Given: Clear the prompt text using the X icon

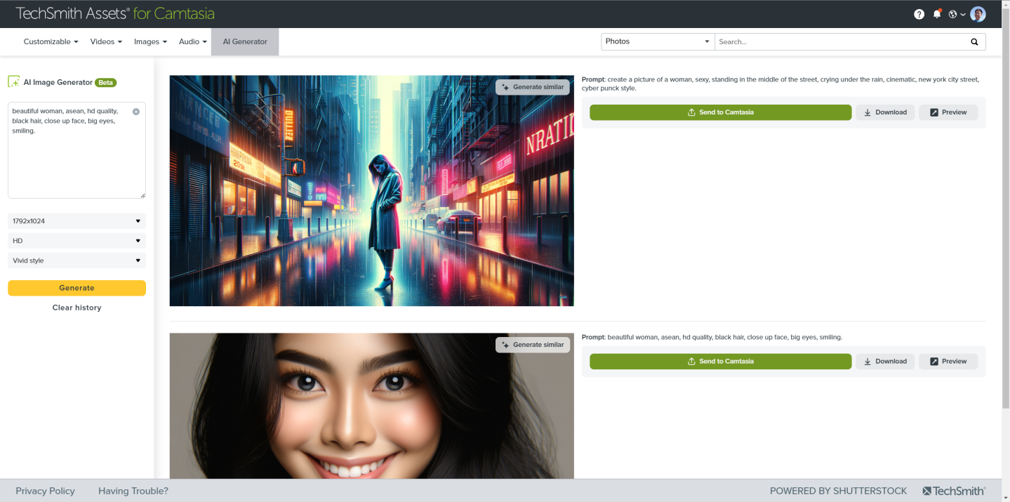Looking at the screenshot, I should click(x=135, y=111).
